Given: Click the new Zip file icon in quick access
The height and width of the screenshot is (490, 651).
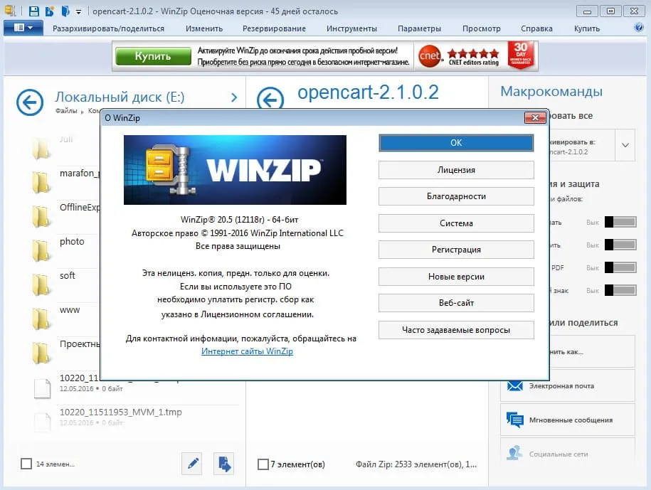Looking at the screenshot, I should (50, 11).
